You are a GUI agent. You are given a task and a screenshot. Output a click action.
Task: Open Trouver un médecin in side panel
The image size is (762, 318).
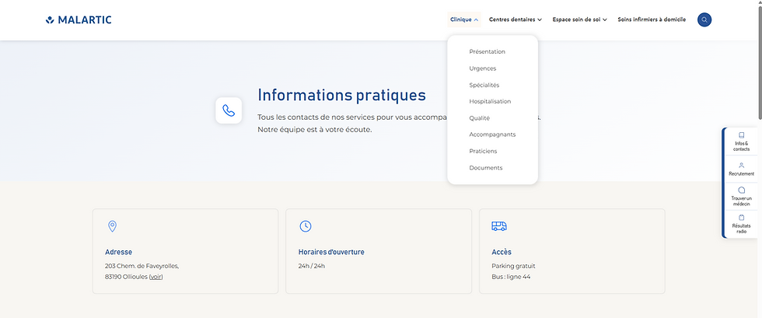tap(741, 197)
